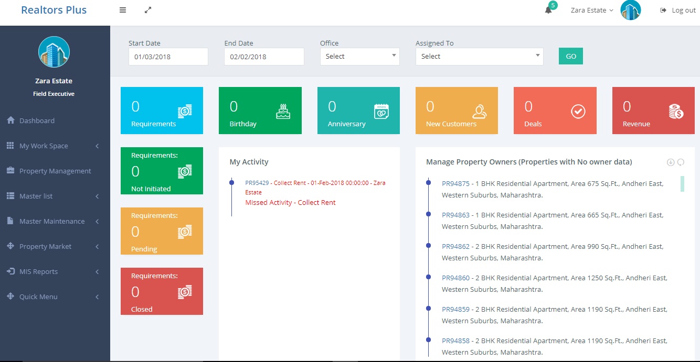700x362 pixels.
Task: Click scrollbar thumb in Manage Property Owners list
Action: tap(682, 184)
